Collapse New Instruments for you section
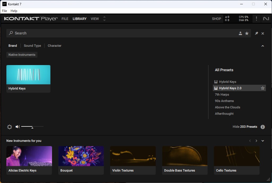272x183 pixels. [x=263, y=141]
